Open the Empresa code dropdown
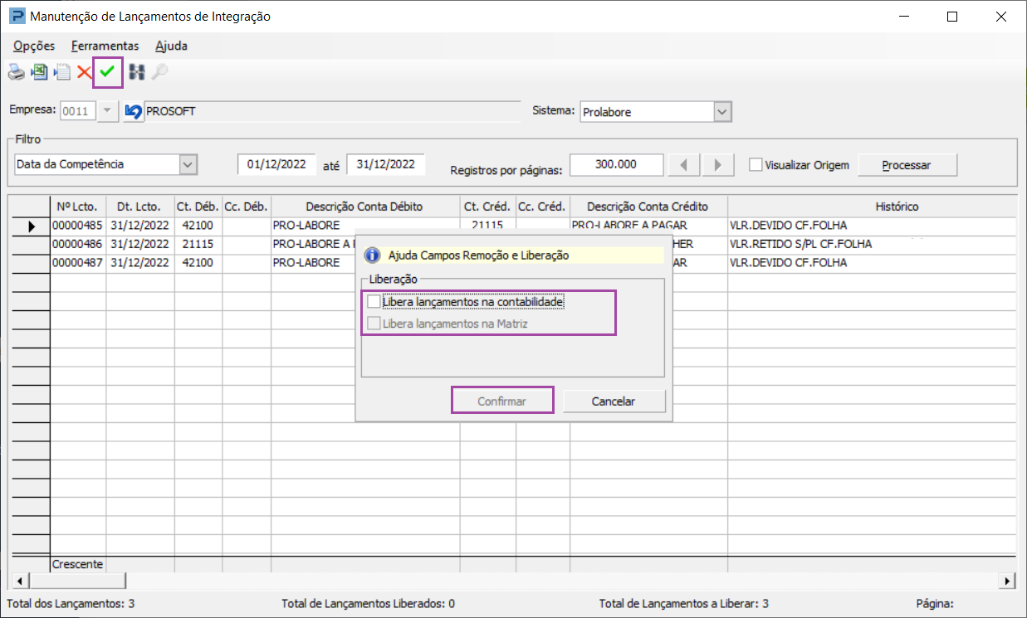 point(109,111)
